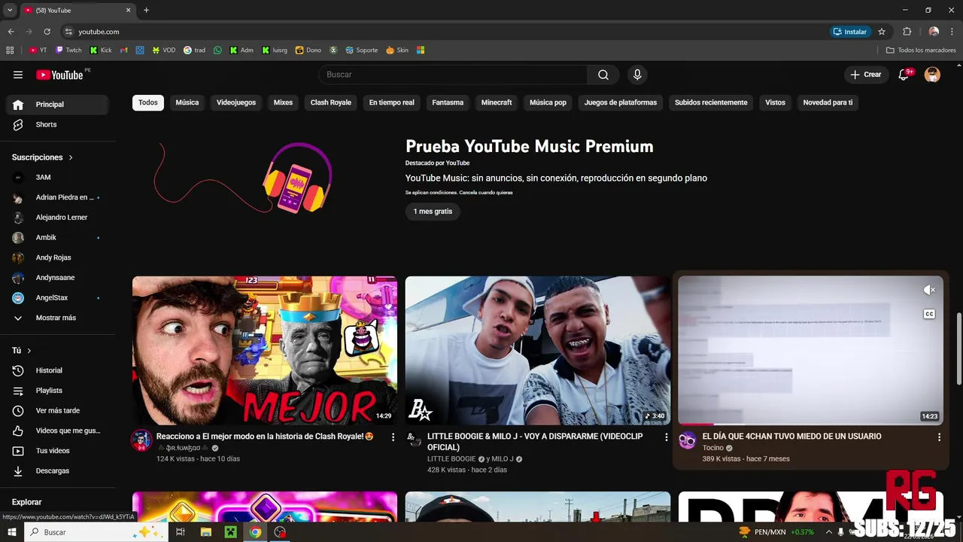
Task: Click the search magnifier button
Action: pyautogui.click(x=603, y=75)
